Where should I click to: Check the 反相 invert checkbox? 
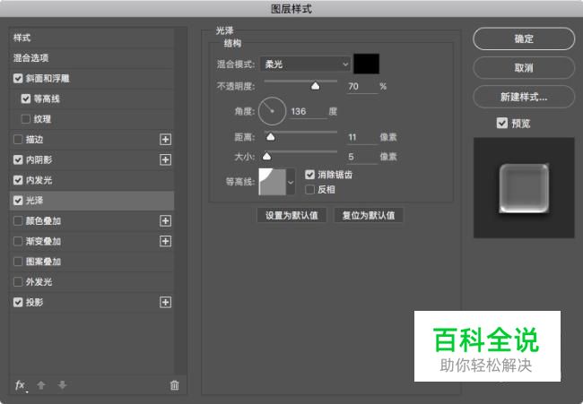pos(309,190)
